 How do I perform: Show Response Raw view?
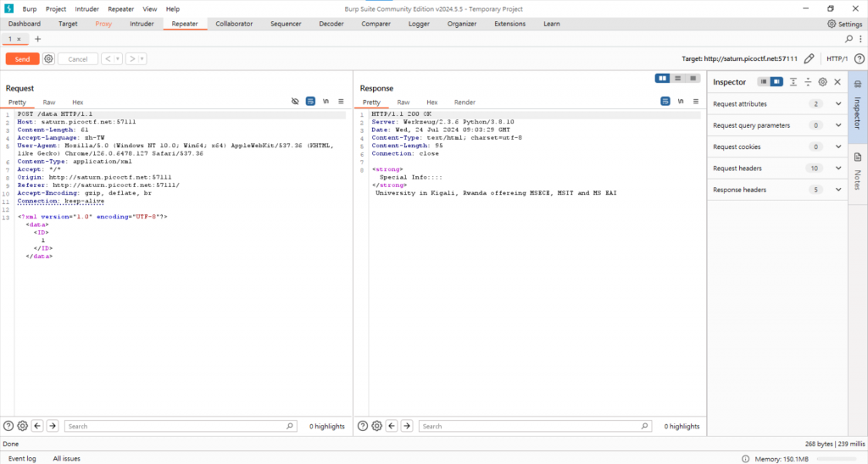coord(403,102)
